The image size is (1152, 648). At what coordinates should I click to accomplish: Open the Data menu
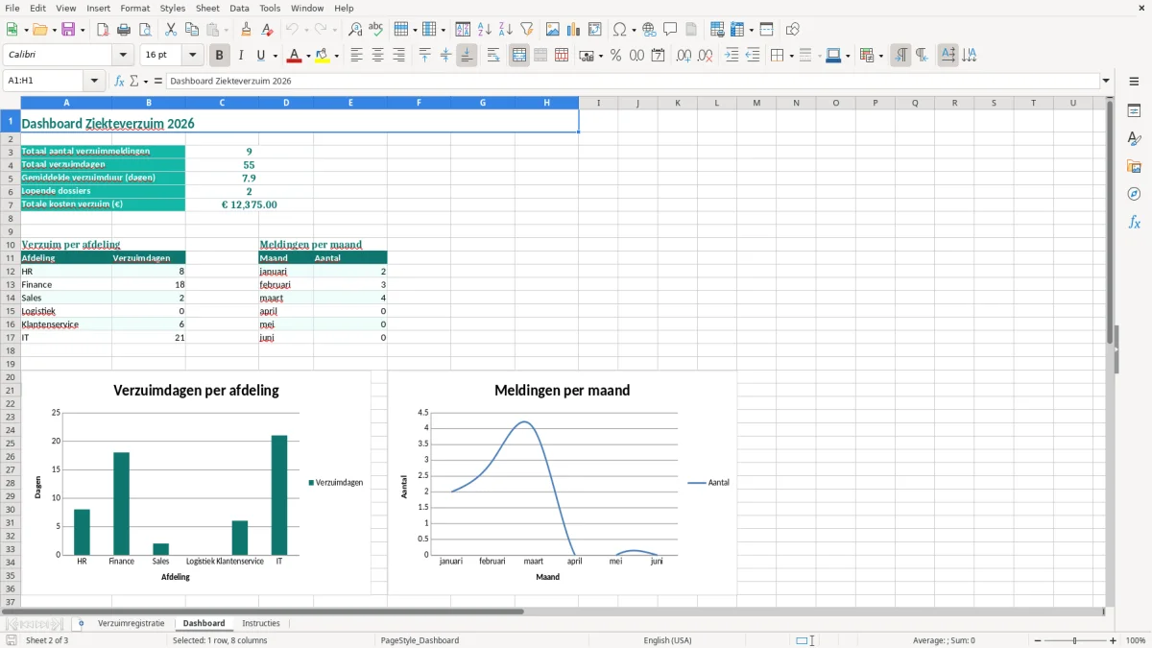(240, 8)
